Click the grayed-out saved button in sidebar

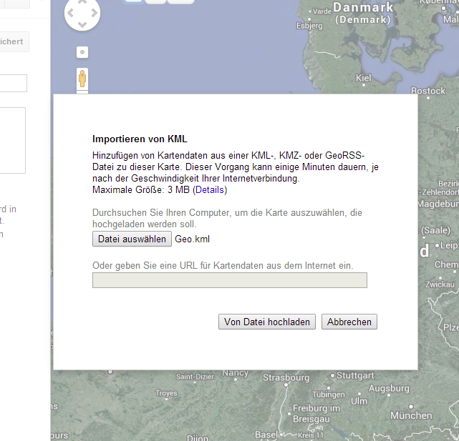pos(13,41)
